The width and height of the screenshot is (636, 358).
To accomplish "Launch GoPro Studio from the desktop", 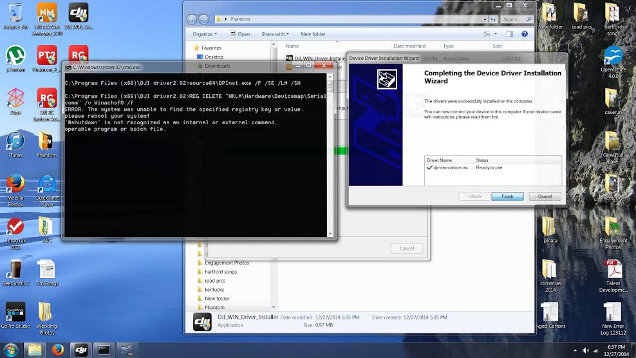I will click(15, 314).
